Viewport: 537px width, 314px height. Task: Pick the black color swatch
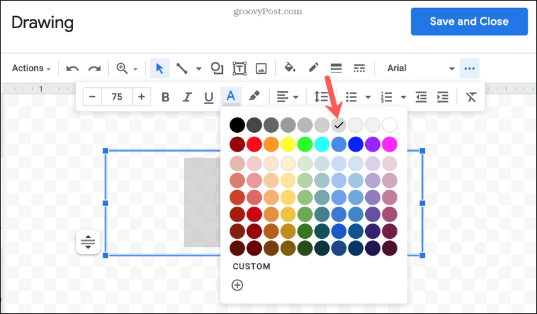coord(238,125)
